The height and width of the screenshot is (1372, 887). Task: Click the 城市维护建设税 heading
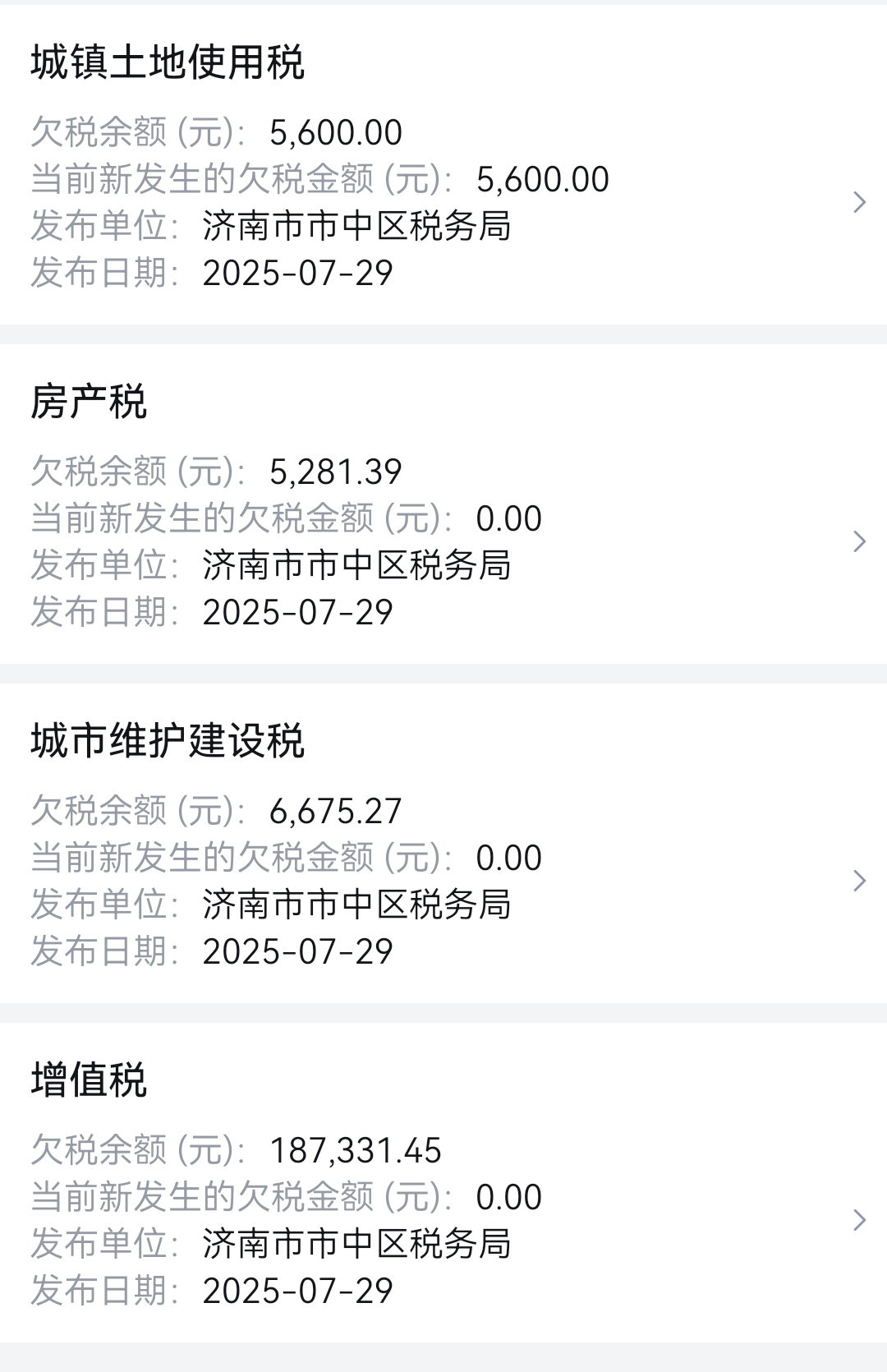[x=168, y=741]
